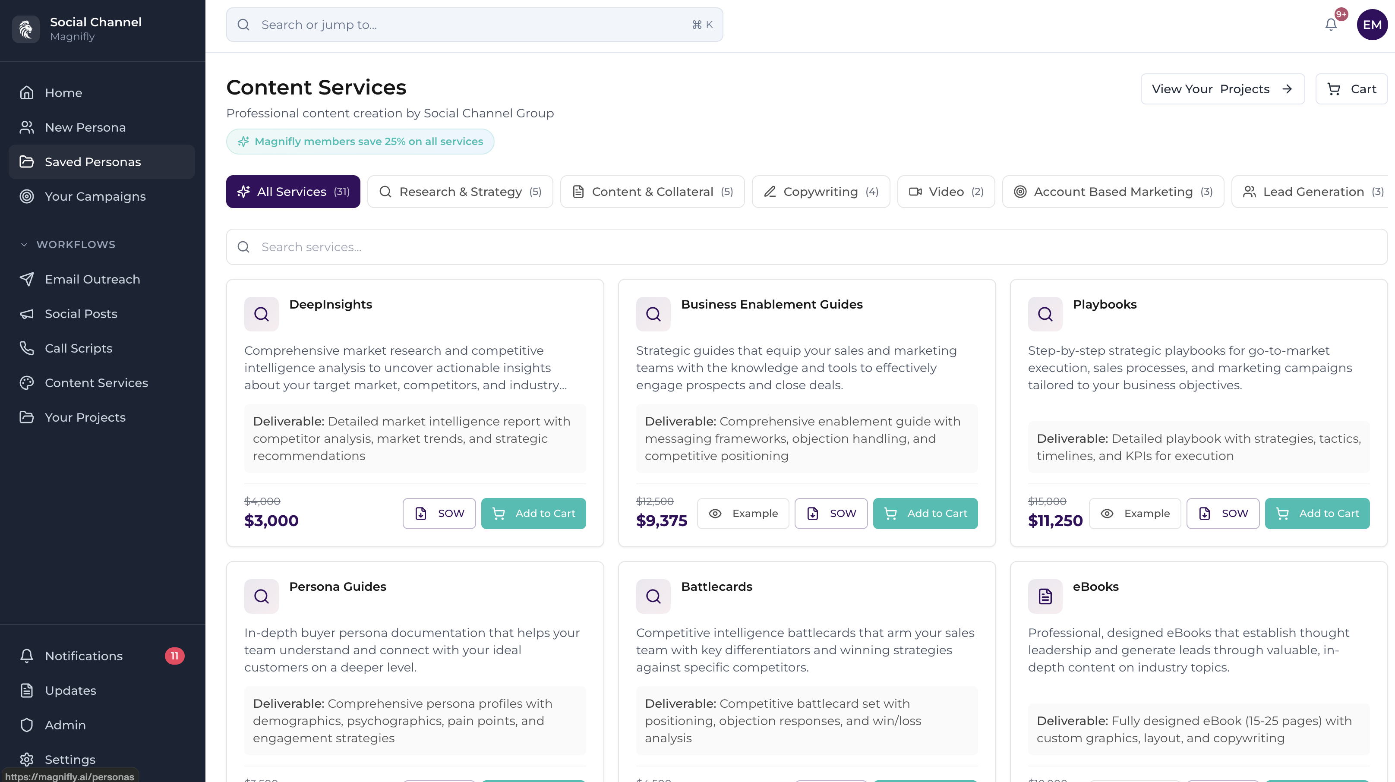The width and height of the screenshot is (1395, 782).
Task: Go to Call Scripts in sidebar
Action: (79, 348)
